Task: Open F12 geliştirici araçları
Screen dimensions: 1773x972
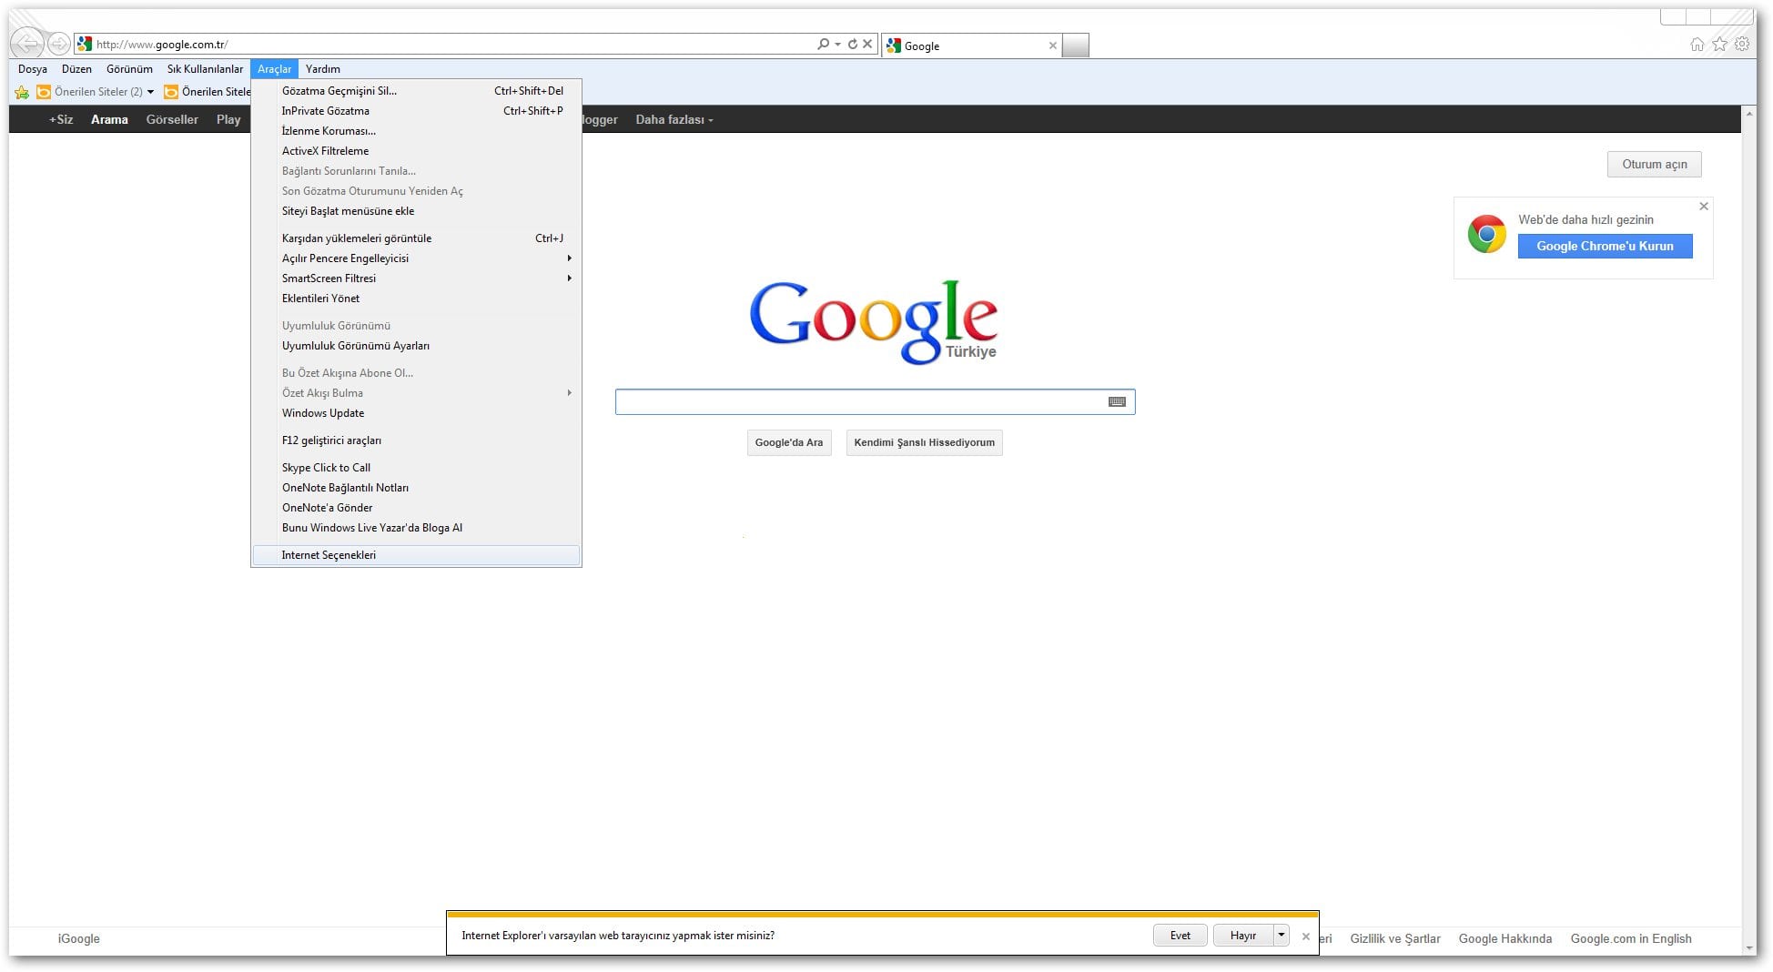Action: click(x=417, y=440)
